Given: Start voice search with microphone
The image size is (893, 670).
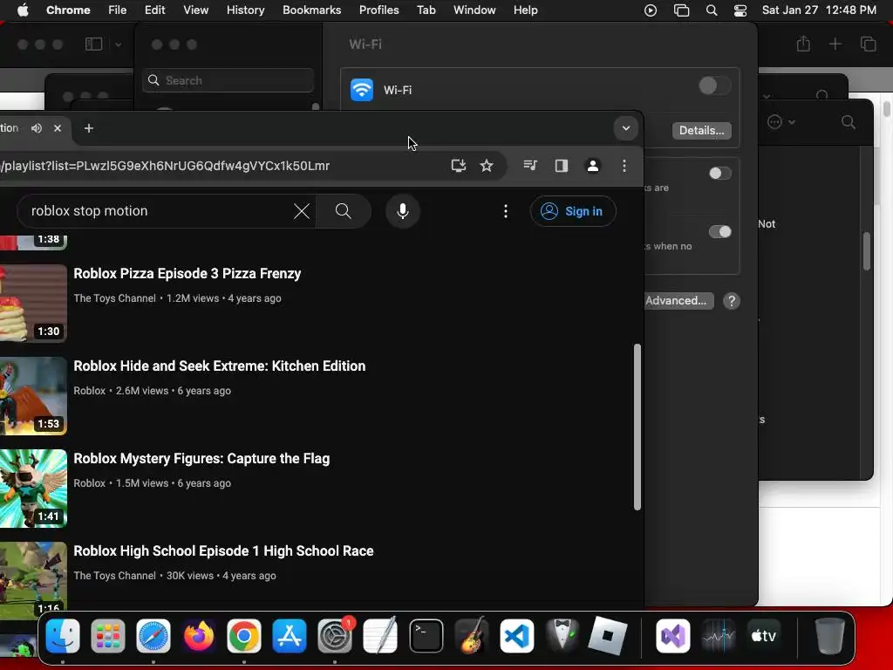Looking at the screenshot, I should [403, 211].
